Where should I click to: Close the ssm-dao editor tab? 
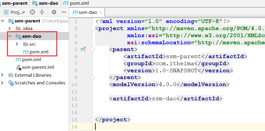tap(101, 12)
